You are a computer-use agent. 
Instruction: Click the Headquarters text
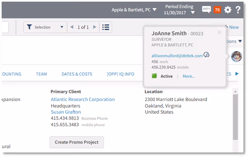point(66,106)
